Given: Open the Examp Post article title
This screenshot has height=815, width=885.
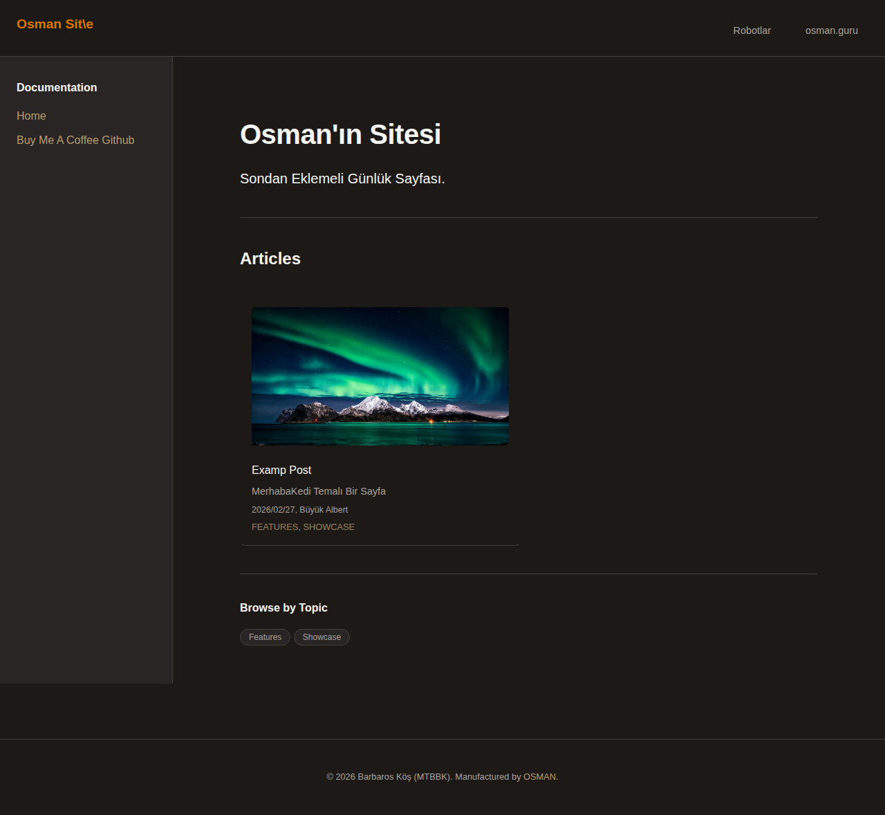Looking at the screenshot, I should [281, 470].
